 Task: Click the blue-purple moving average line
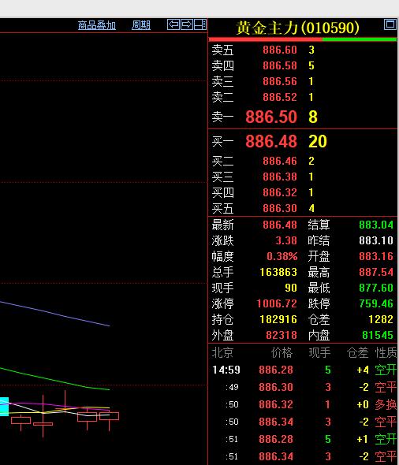55,314
